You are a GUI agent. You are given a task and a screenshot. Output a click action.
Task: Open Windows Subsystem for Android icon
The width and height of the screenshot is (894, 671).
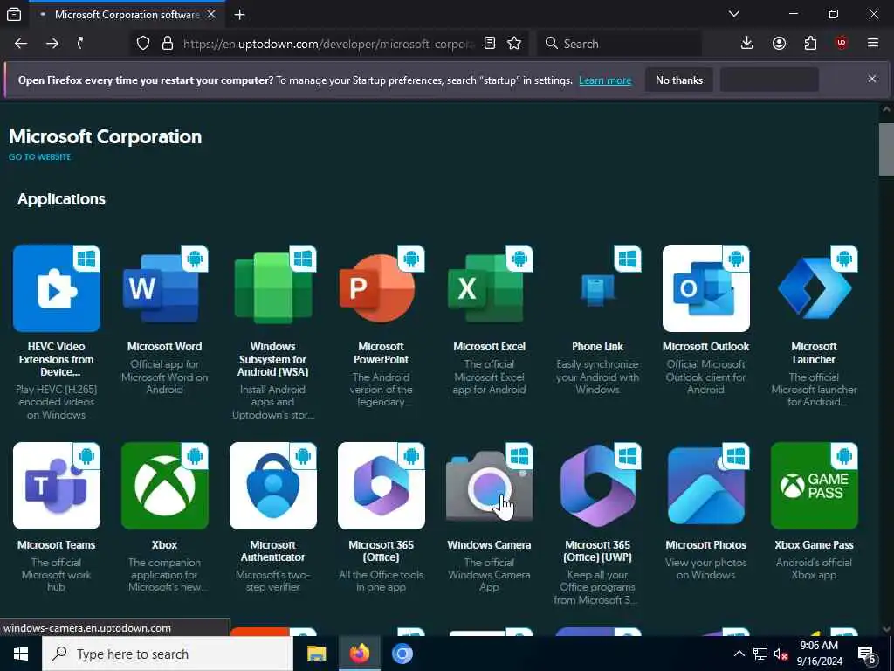click(x=272, y=288)
